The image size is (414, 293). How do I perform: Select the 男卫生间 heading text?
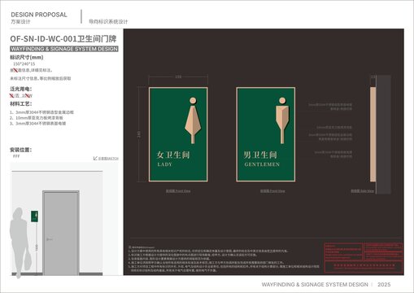pyautogui.click(x=260, y=155)
